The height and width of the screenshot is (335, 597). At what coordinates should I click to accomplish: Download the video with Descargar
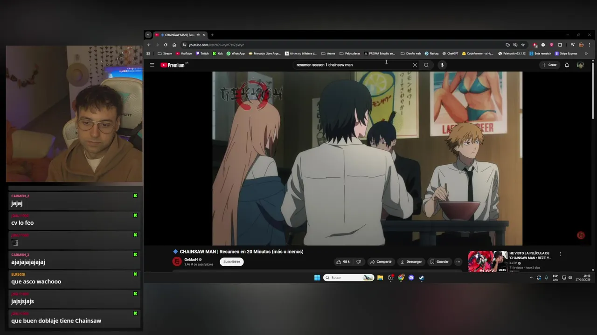pos(411,262)
